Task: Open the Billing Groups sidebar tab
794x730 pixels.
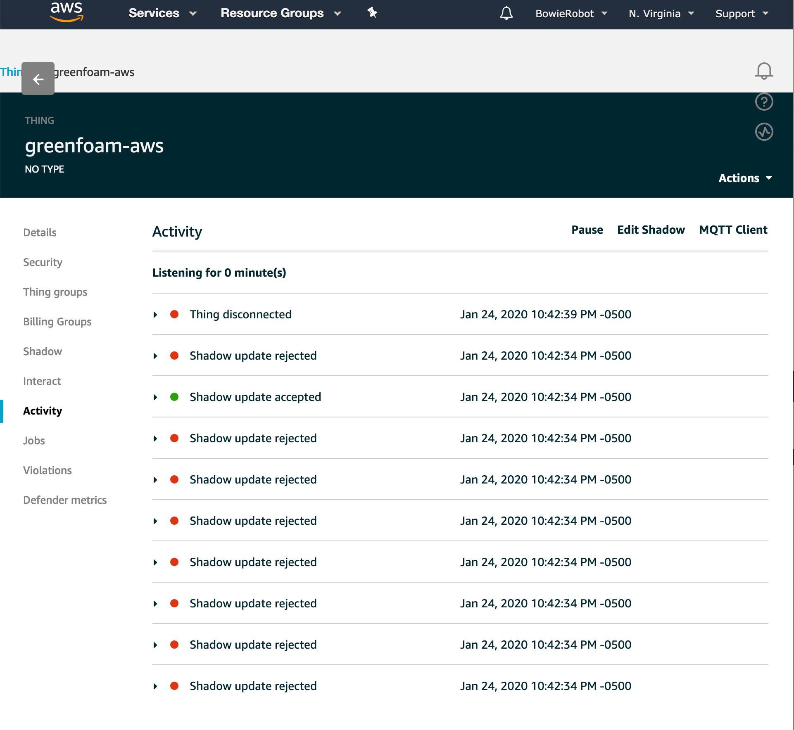Action: click(x=57, y=322)
